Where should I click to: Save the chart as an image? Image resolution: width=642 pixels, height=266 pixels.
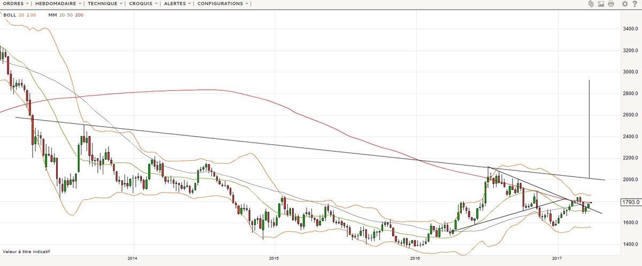(x=601, y=4)
